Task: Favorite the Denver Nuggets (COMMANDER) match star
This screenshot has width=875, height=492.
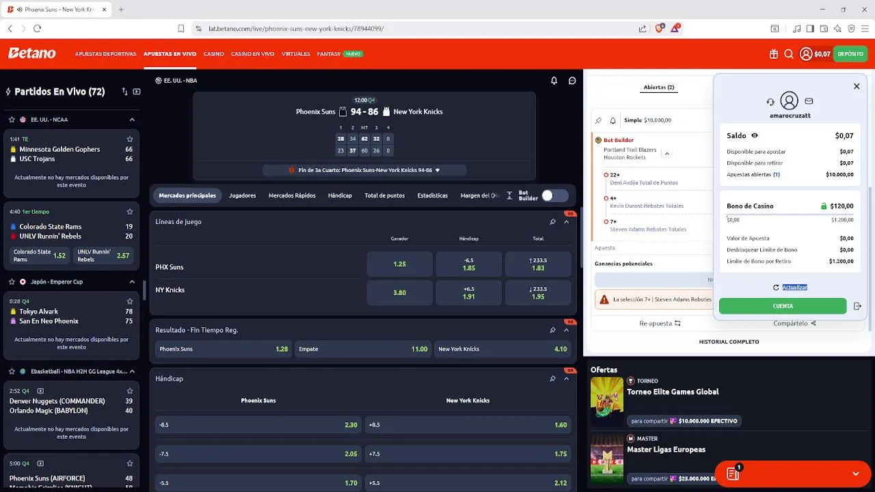Action: tap(130, 391)
